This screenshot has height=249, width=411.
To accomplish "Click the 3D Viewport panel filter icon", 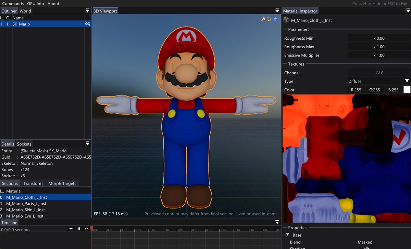I will pyautogui.click(x=277, y=11).
